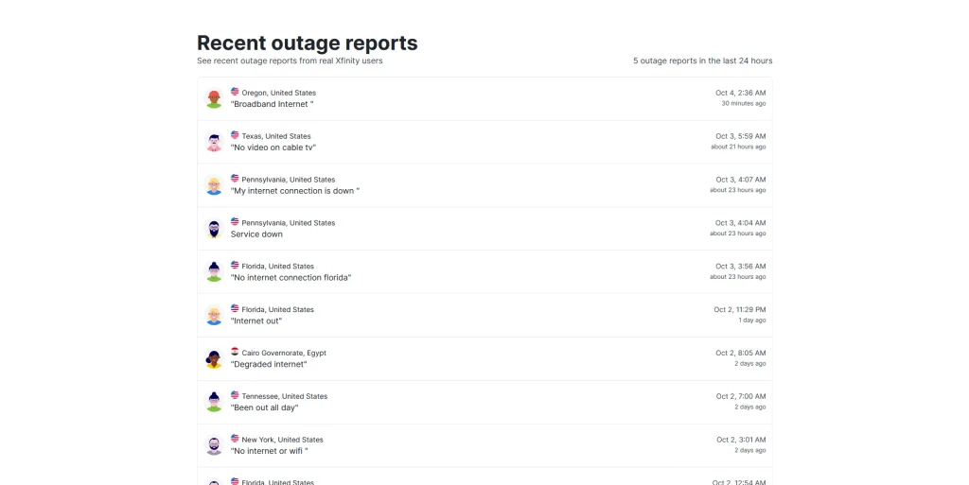Viewport: 969px width, 485px height.
Task: Click the "Internet out" report text
Action: 255,320
